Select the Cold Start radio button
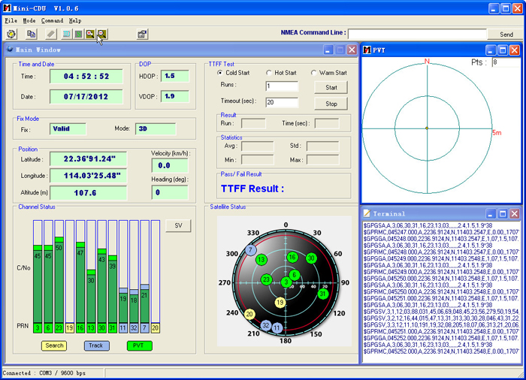The image size is (526, 380). pos(220,73)
